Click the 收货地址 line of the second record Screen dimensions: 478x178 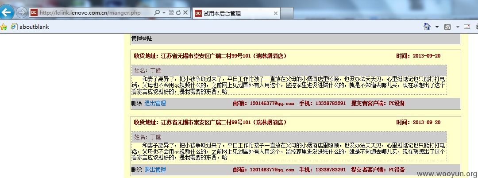(x=210, y=122)
